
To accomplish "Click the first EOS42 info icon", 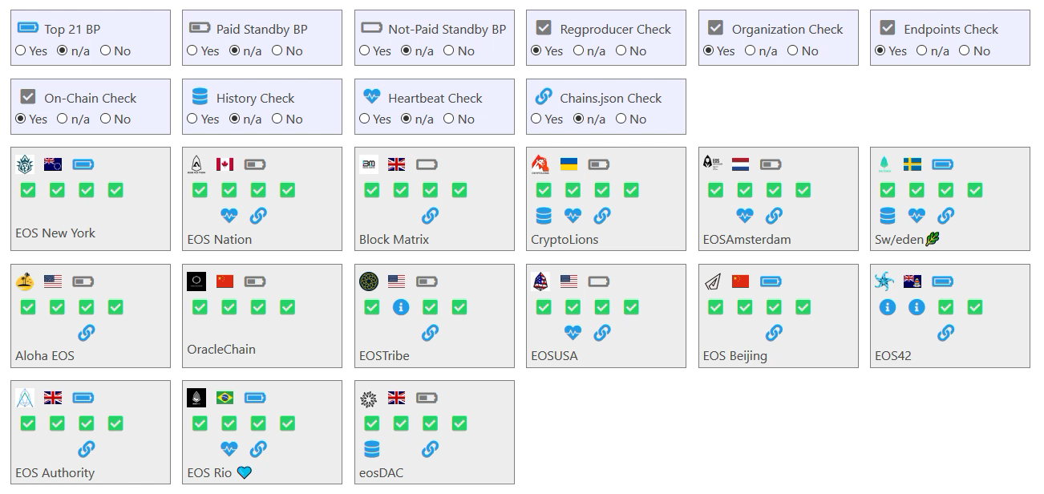I will (x=888, y=307).
